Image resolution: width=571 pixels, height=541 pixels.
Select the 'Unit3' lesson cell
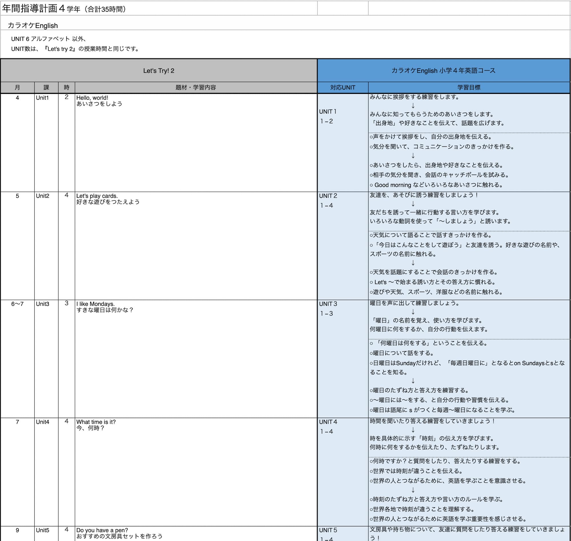47,359
